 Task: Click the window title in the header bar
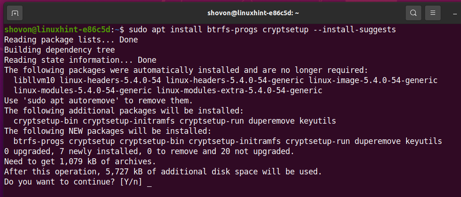tap(230, 12)
